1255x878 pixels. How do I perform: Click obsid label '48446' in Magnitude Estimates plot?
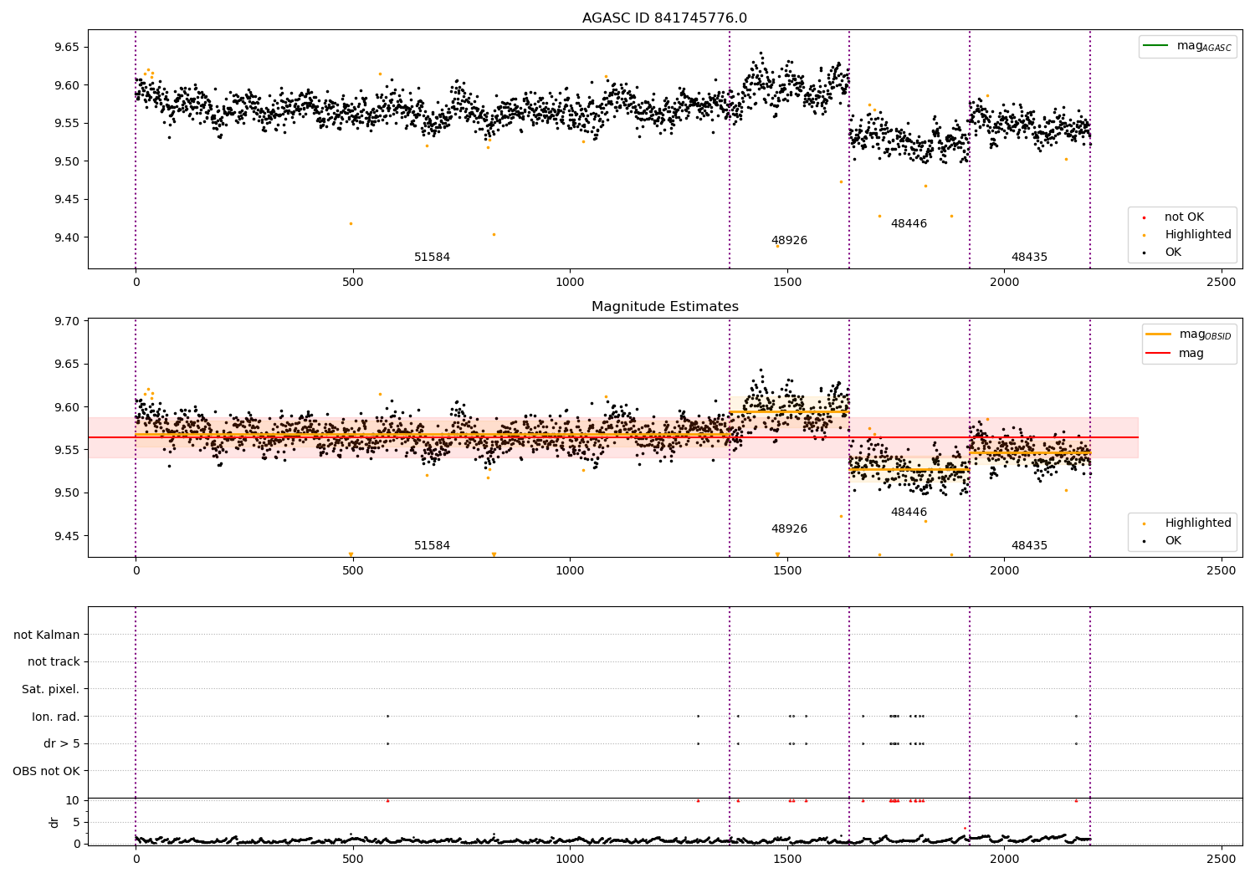coord(909,513)
